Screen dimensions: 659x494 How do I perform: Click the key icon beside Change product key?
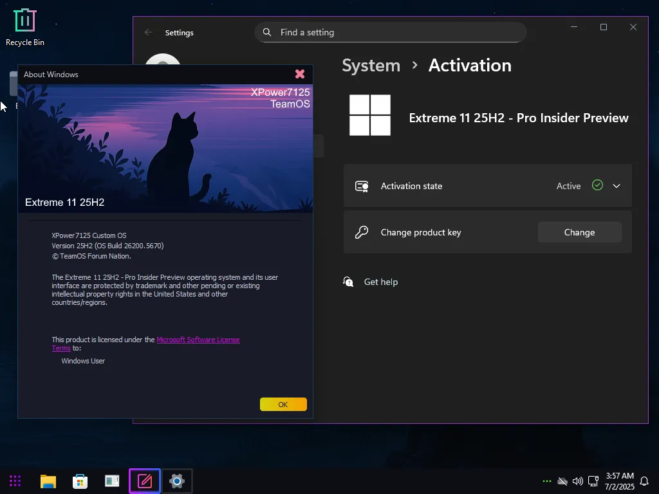[x=362, y=232]
